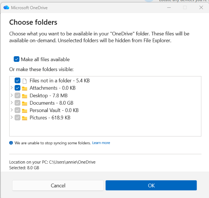Dismiss the dialog with Cancel
This screenshot has width=209, height=198.
click(x=58, y=185)
